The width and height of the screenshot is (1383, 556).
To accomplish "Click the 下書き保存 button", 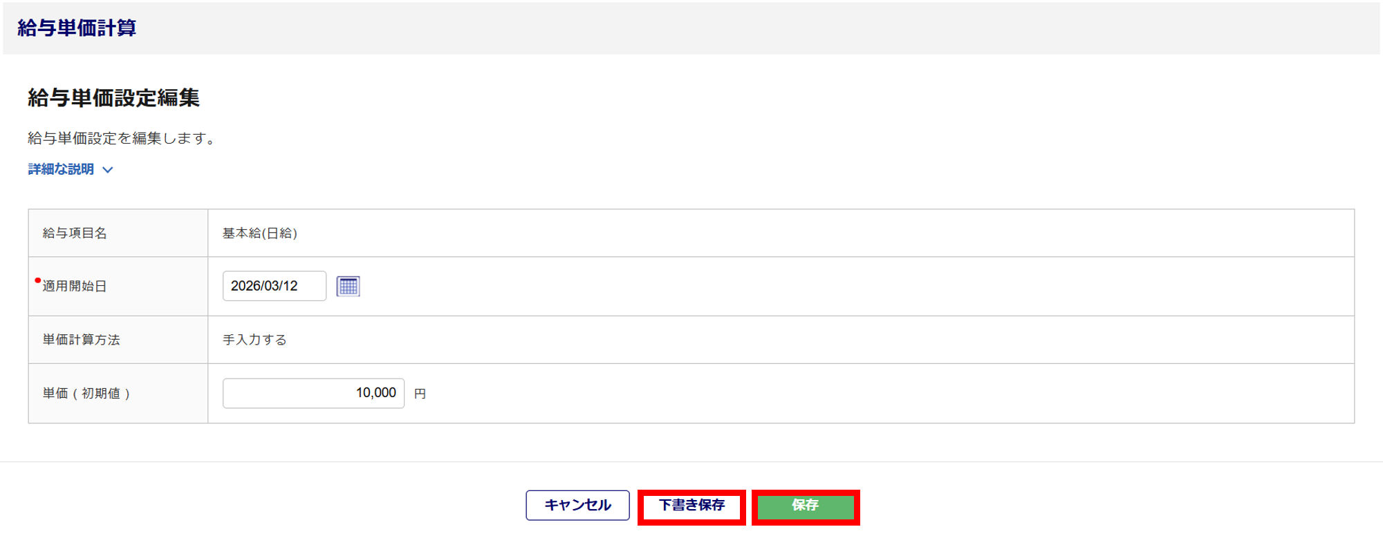I will (691, 506).
